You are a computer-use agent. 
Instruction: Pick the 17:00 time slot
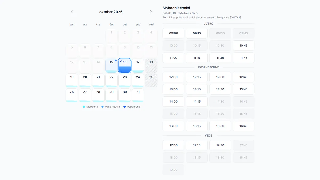(173, 145)
